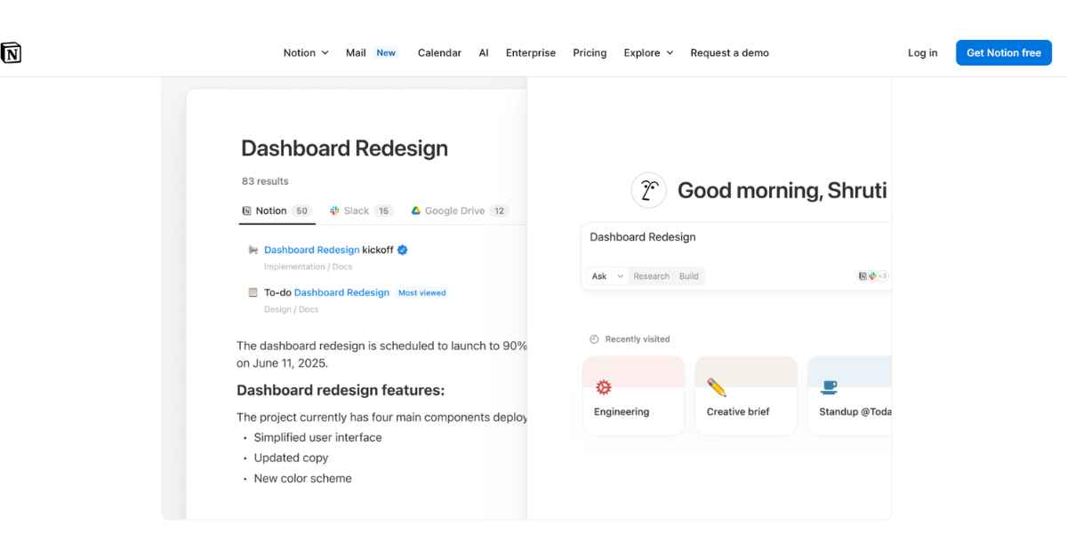
Task: Click the clock icon beside Recently visited
Action: pyautogui.click(x=594, y=339)
